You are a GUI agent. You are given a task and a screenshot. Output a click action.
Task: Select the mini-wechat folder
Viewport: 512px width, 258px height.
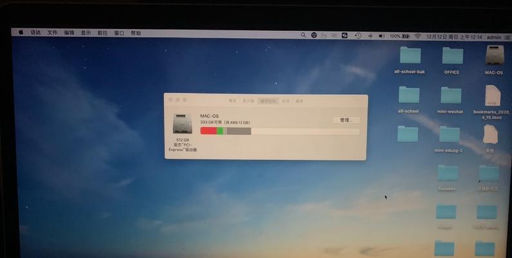[451, 100]
